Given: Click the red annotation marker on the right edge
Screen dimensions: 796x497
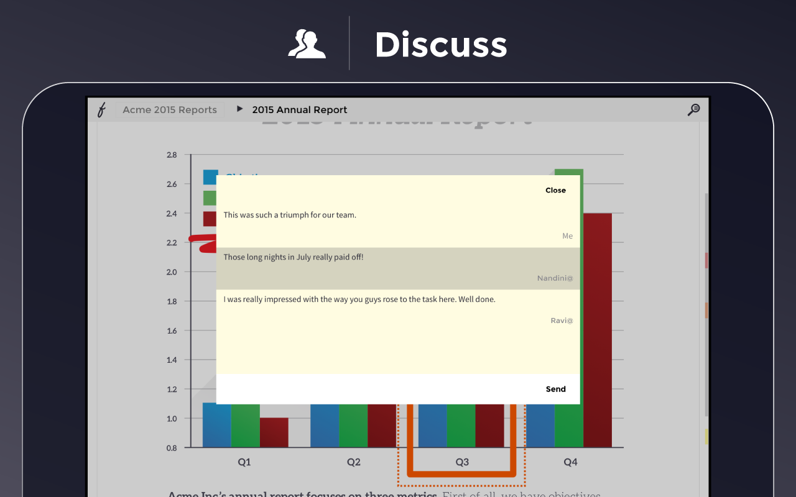Looking at the screenshot, I should pos(706,260).
